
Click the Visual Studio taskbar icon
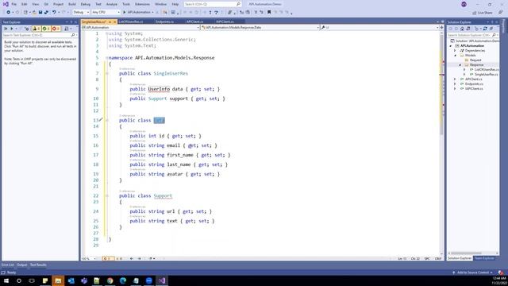(x=162, y=280)
